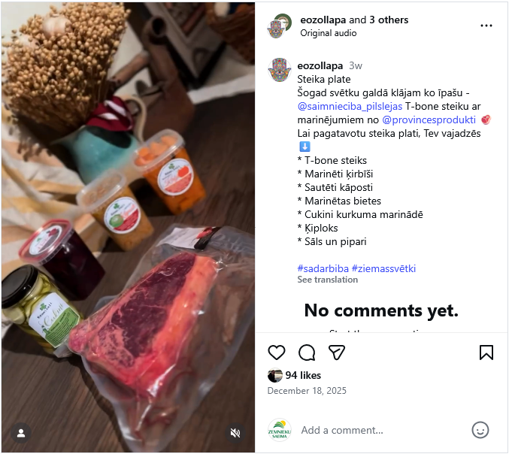The image size is (512, 457).
Task: Open the emoji picker
Action: [x=480, y=430]
